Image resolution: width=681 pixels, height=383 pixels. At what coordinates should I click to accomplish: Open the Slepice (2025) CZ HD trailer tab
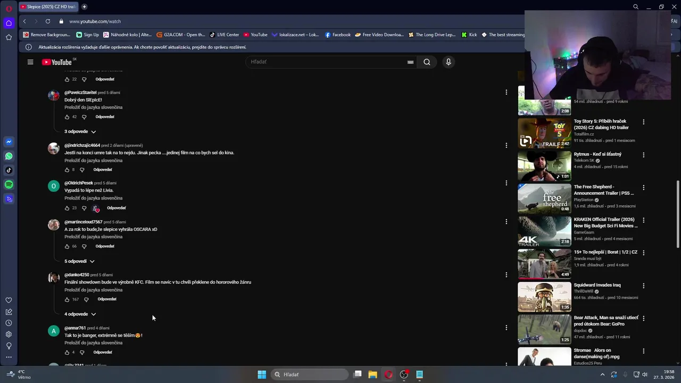tap(48, 7)
